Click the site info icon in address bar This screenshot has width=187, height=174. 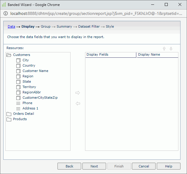(6, 13)
